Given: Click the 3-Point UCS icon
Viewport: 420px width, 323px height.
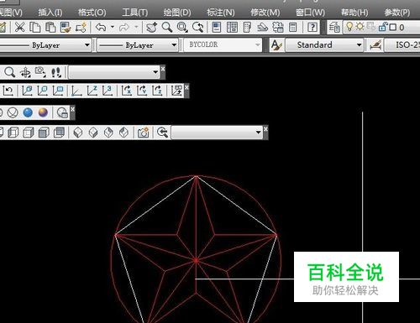Looking at the screenshot, I should click(108, 91).
